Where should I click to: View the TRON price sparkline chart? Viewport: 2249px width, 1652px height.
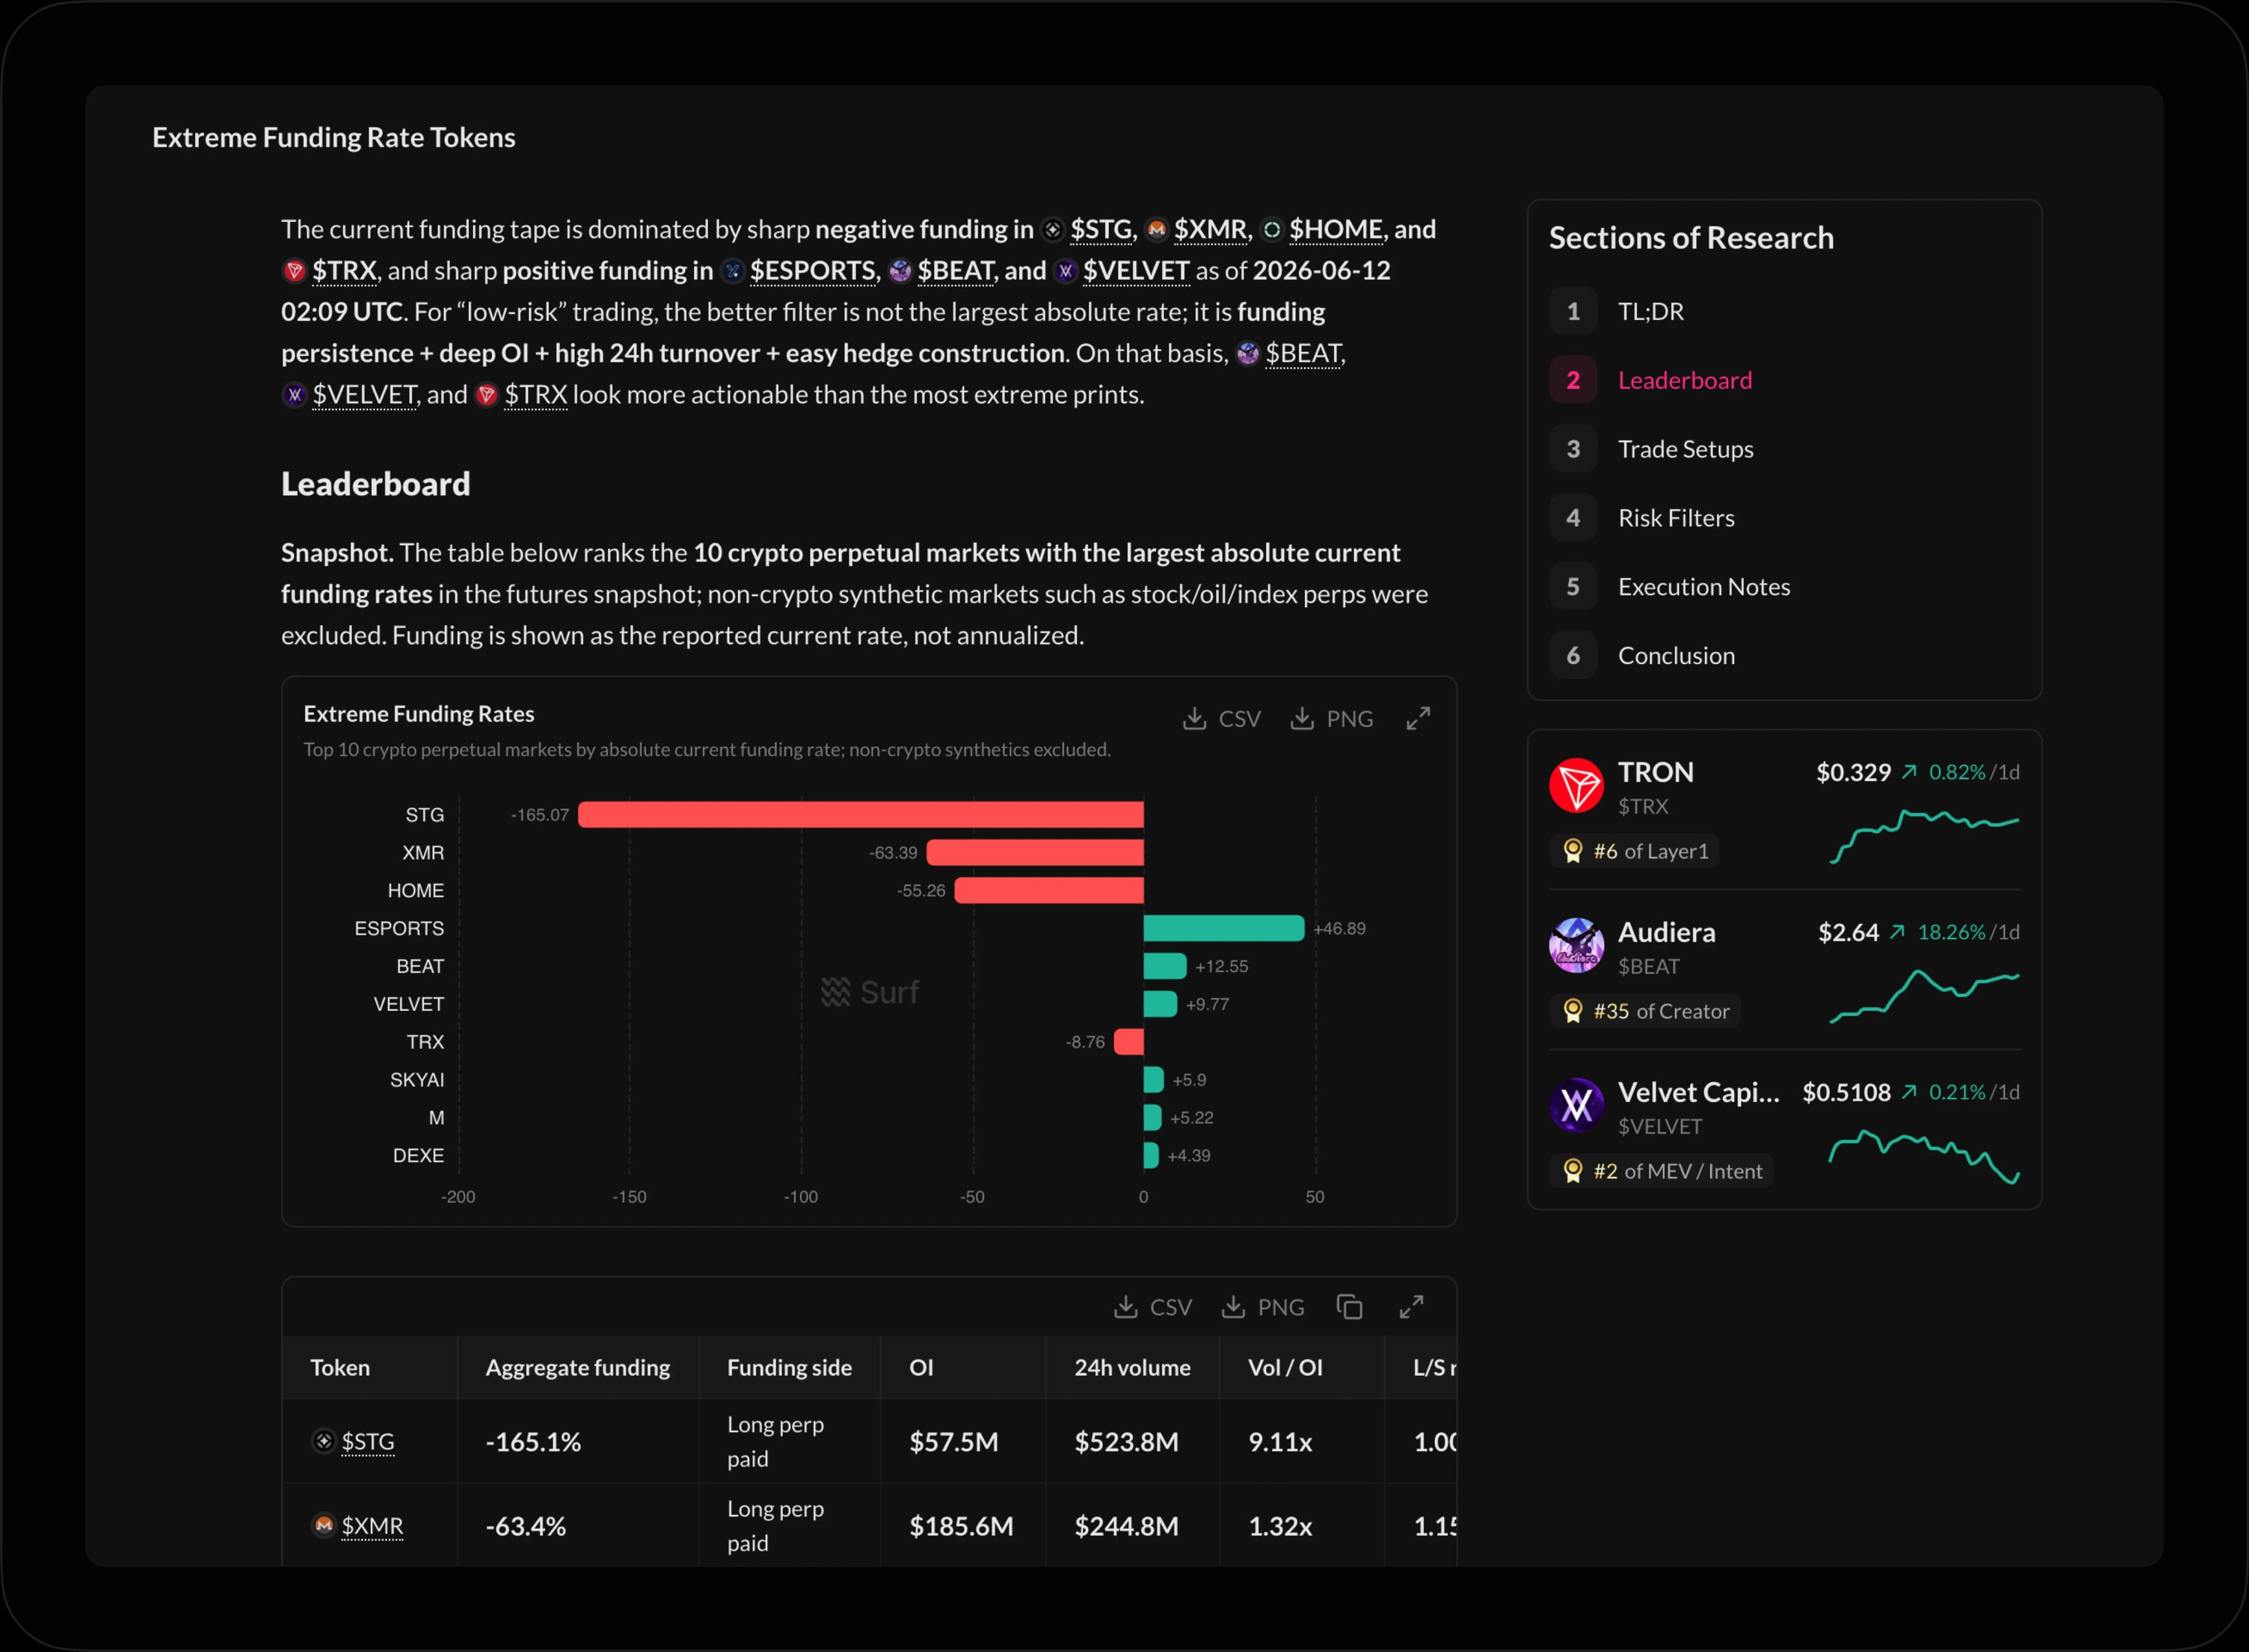coord(1924,836)
